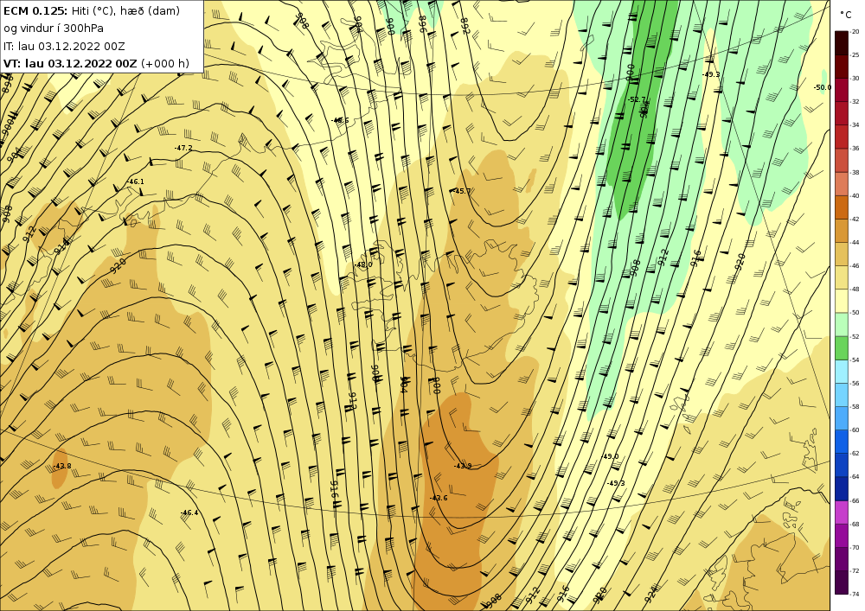Click the -38 legend scale label

tap(855, 173)
